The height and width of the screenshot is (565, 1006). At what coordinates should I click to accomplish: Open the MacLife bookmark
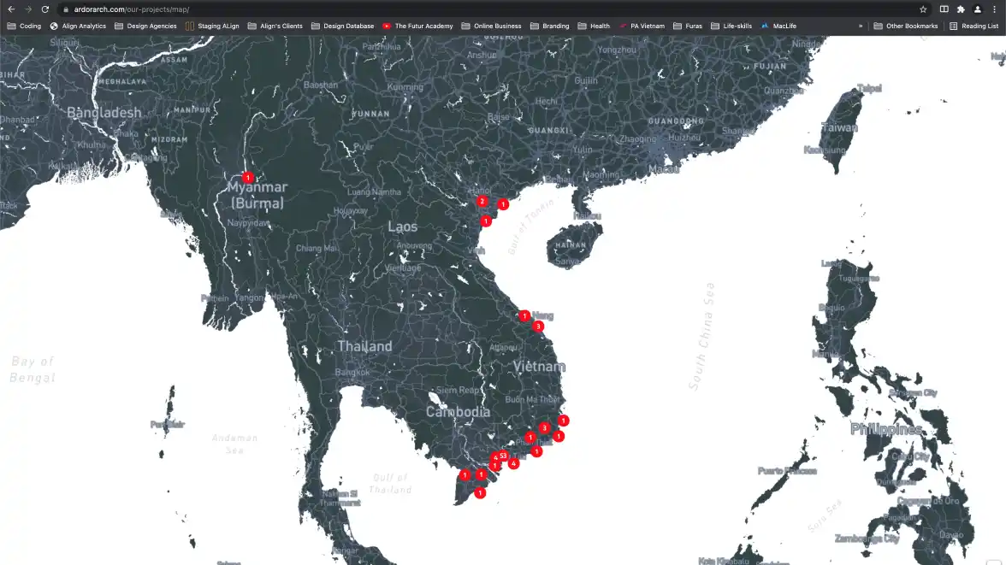[778, 26]
